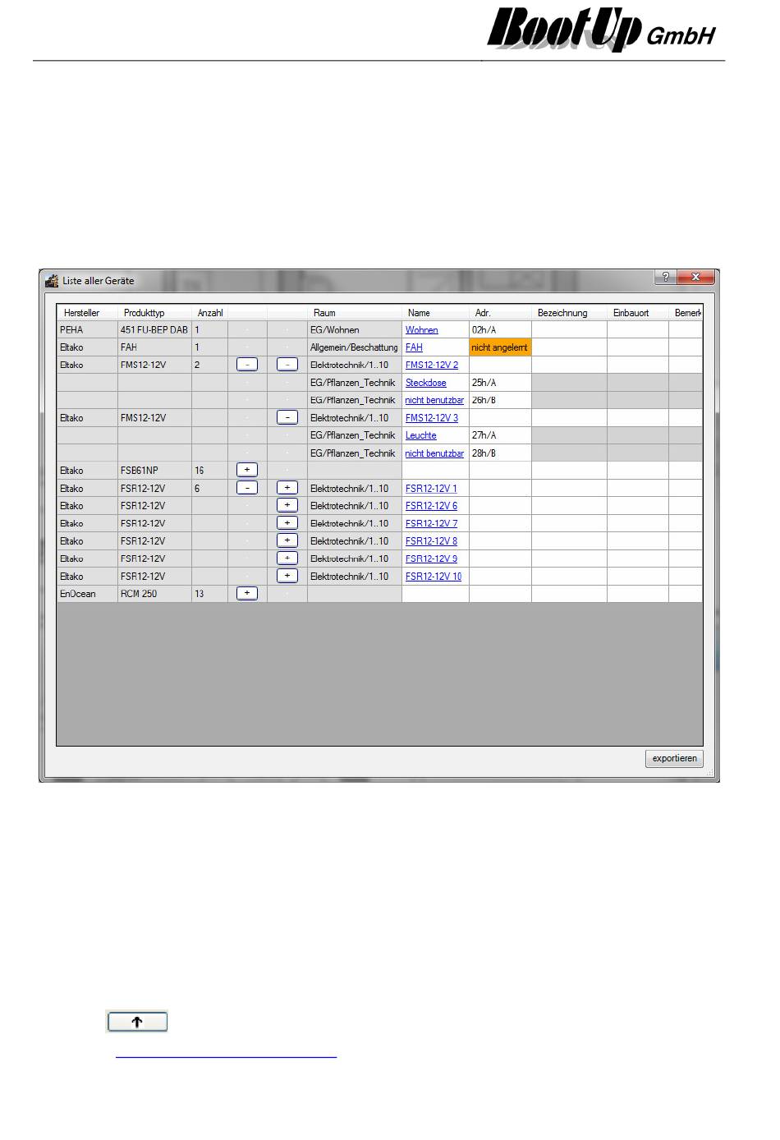Open nicht benutzbar link at address 26h/B
Screen dimensions: 780x1140
[434, 400]
